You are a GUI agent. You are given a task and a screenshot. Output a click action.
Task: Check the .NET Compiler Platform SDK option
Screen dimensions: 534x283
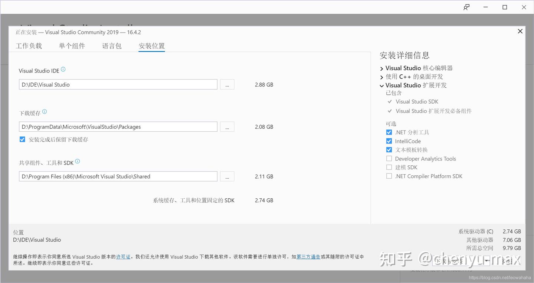389,176
